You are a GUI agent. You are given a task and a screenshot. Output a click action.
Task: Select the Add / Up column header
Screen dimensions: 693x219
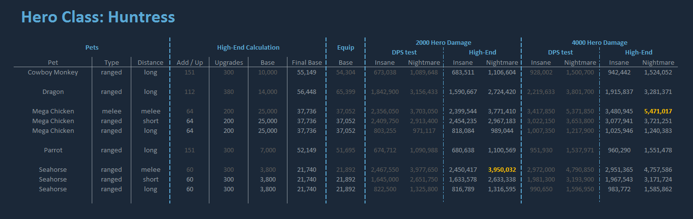coord(189,63)
